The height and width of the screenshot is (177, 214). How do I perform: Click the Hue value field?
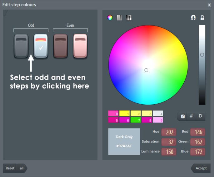[x=169, y=132]
